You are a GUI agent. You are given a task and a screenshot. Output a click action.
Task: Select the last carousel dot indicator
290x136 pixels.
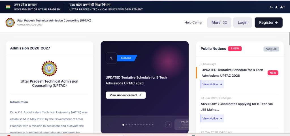[153, 125]
